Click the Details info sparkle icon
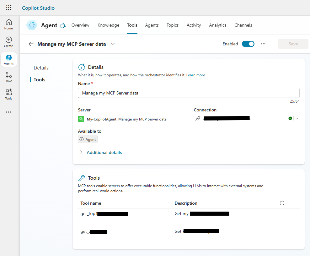This screenshot has height=256, width=310. click(82, 67)
